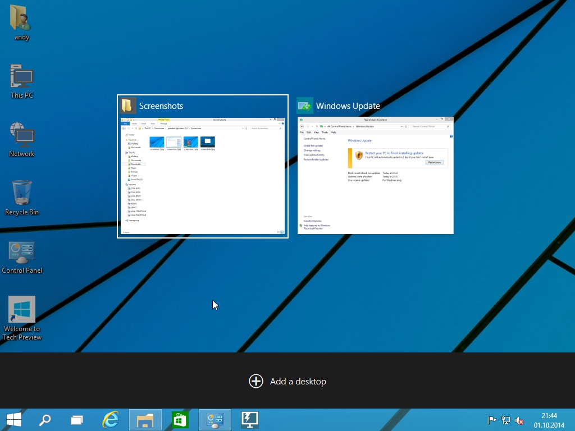This screenshot has width=575, height=431.
Task: Switch to the Windows Update window thumbnail
Action: pyautogui.click(x=375, y=175)
